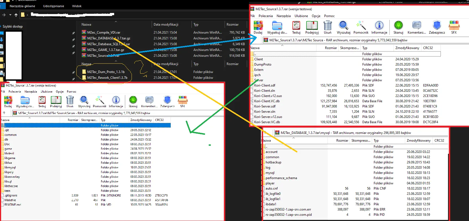Open the Ulubione menu in top-right WinRAR
Image resolution: width=469 pixels, height=221 pixels.
[301, 16]
